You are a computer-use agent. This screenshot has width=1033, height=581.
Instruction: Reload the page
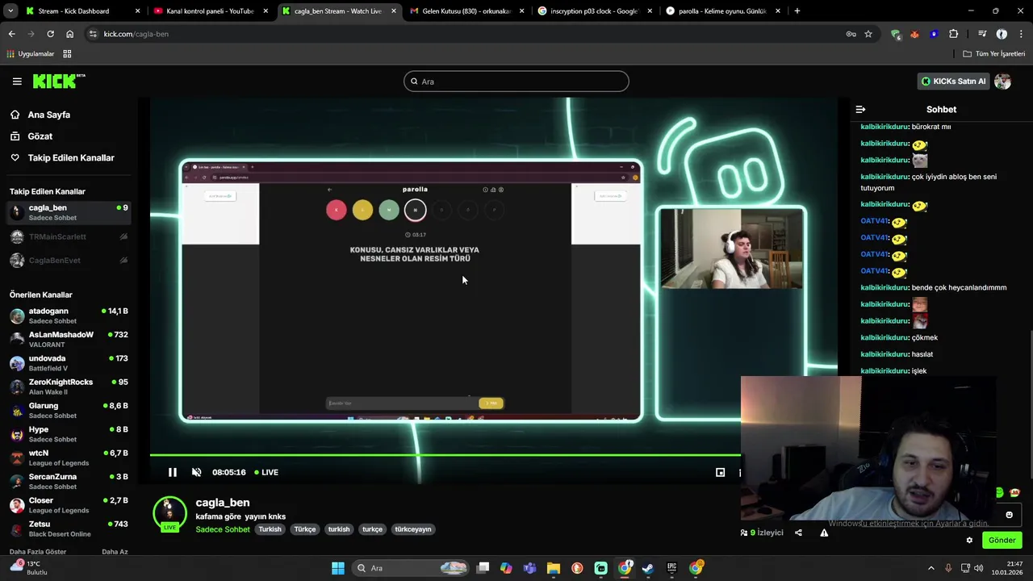(x=50, y=34)
